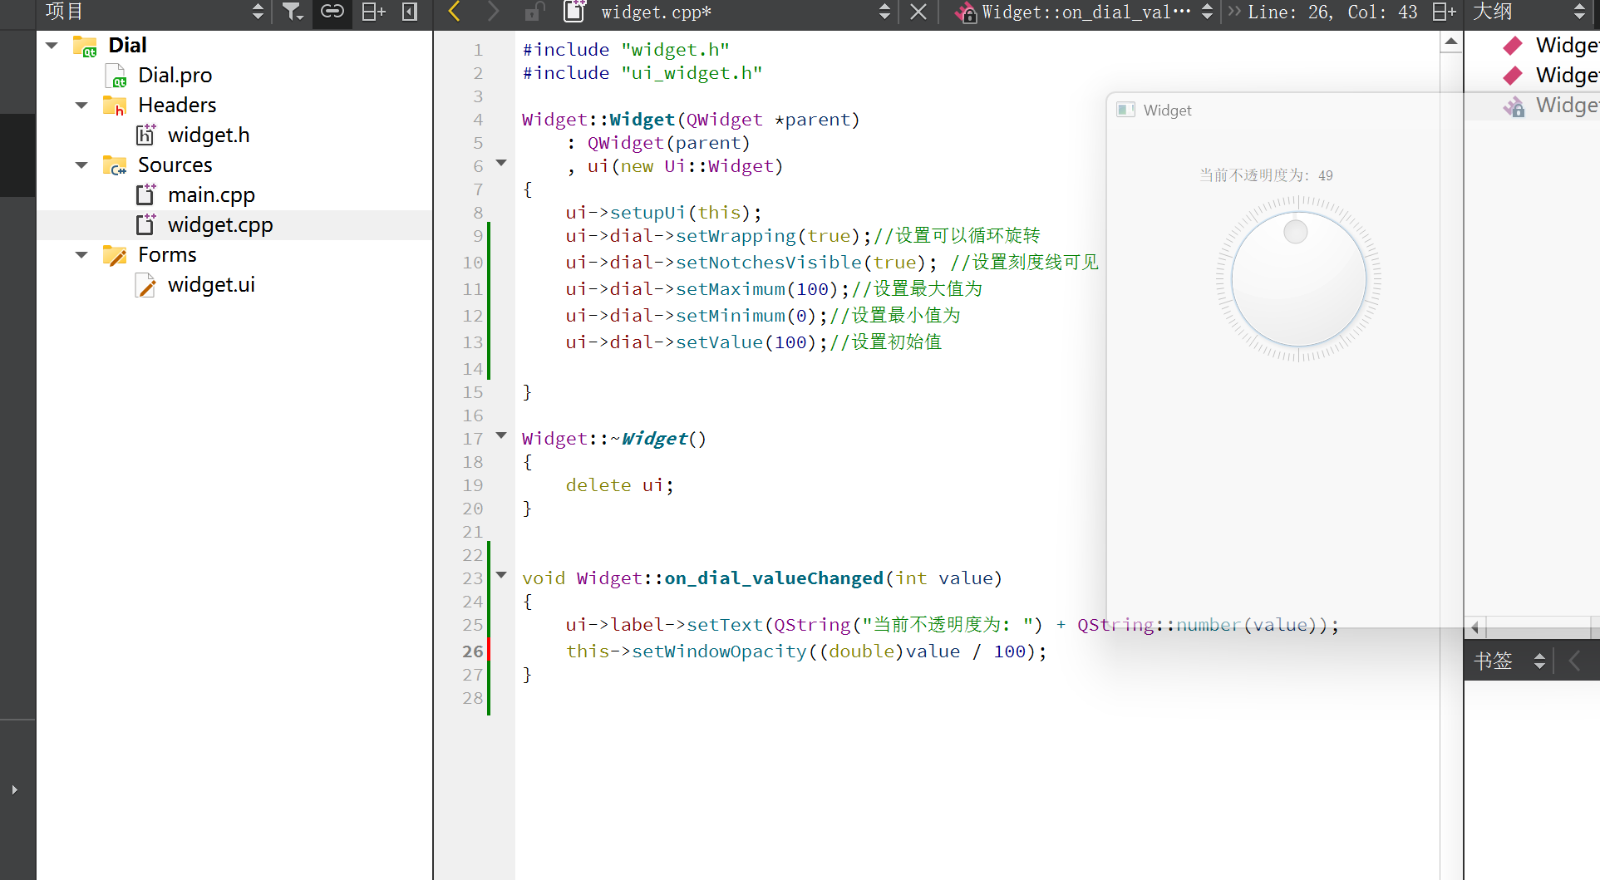Fold the Widget constructor code block

tap(501, 162)
